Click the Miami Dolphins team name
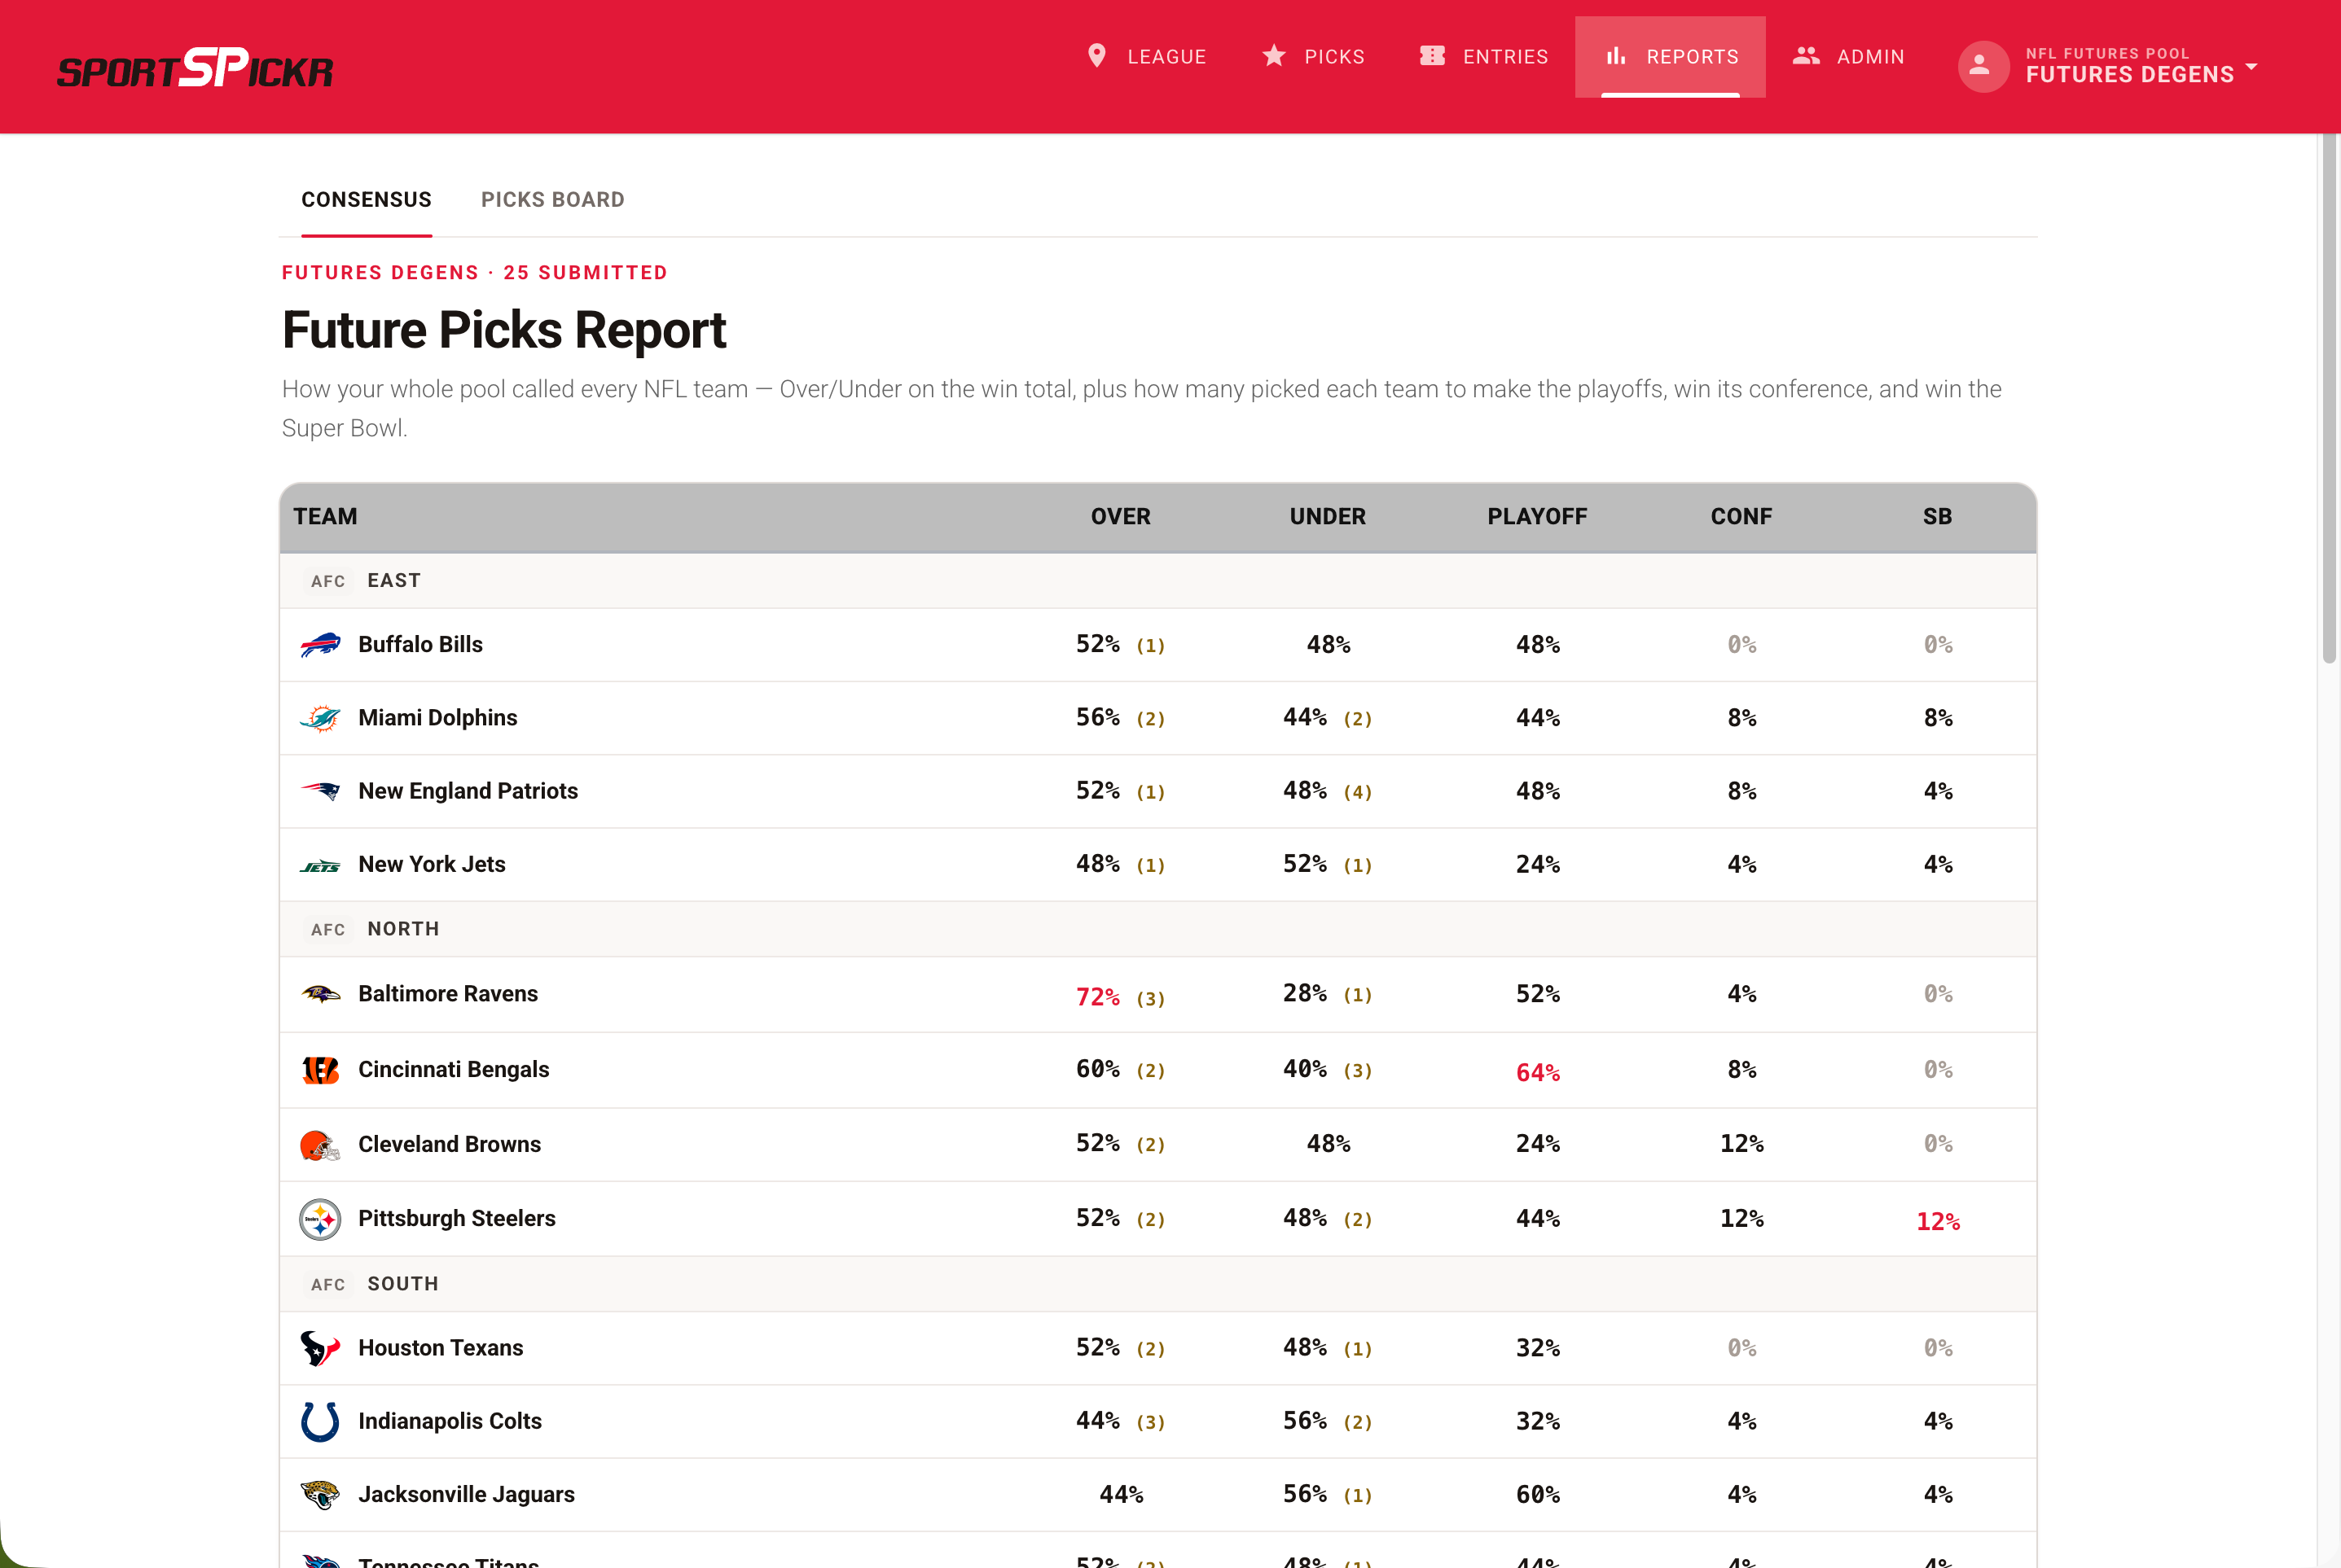This screenshot has height=1568, width=2341. coord(437,718)
